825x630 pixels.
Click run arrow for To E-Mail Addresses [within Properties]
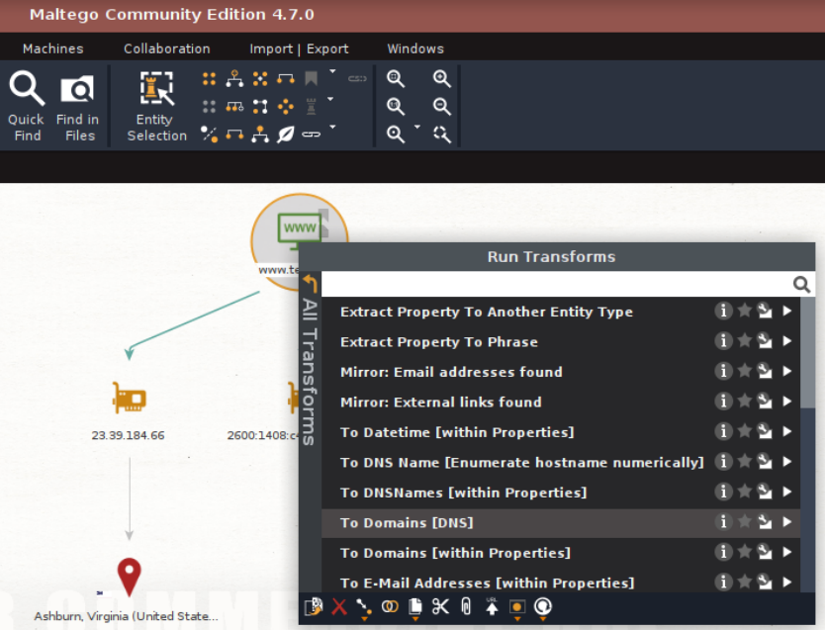tap(787, 583)
